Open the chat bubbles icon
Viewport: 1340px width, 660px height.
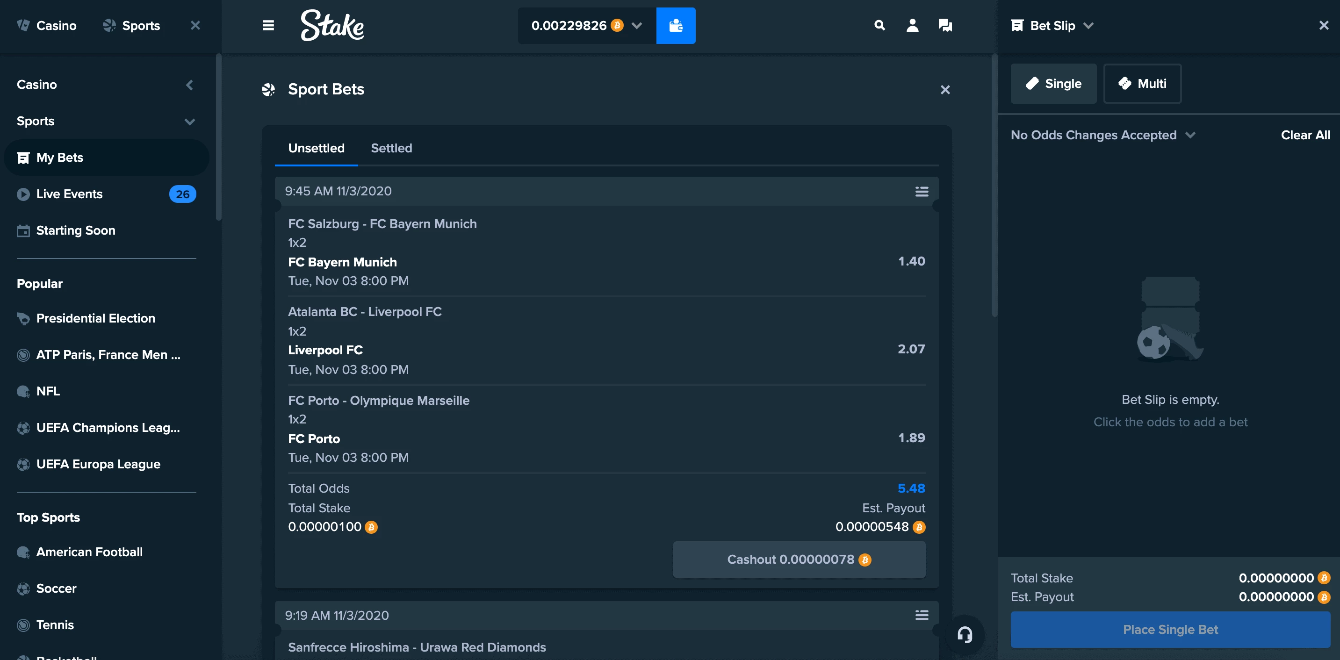pyautogui.click(x=945, y=25)
